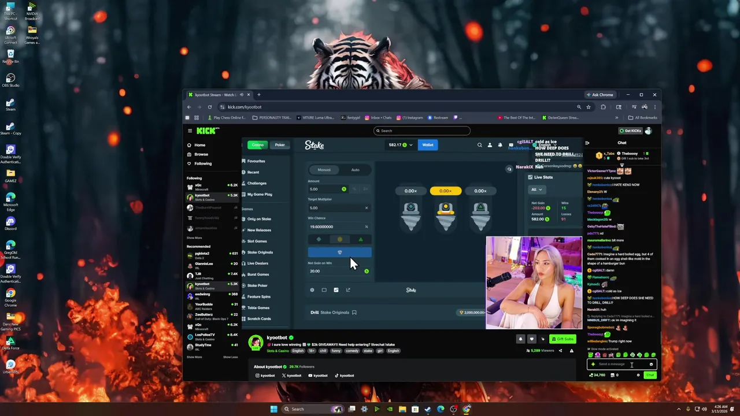Open Play Chess Online bookmark
This screenshot has height=416, width=740.
coord(226,118)
